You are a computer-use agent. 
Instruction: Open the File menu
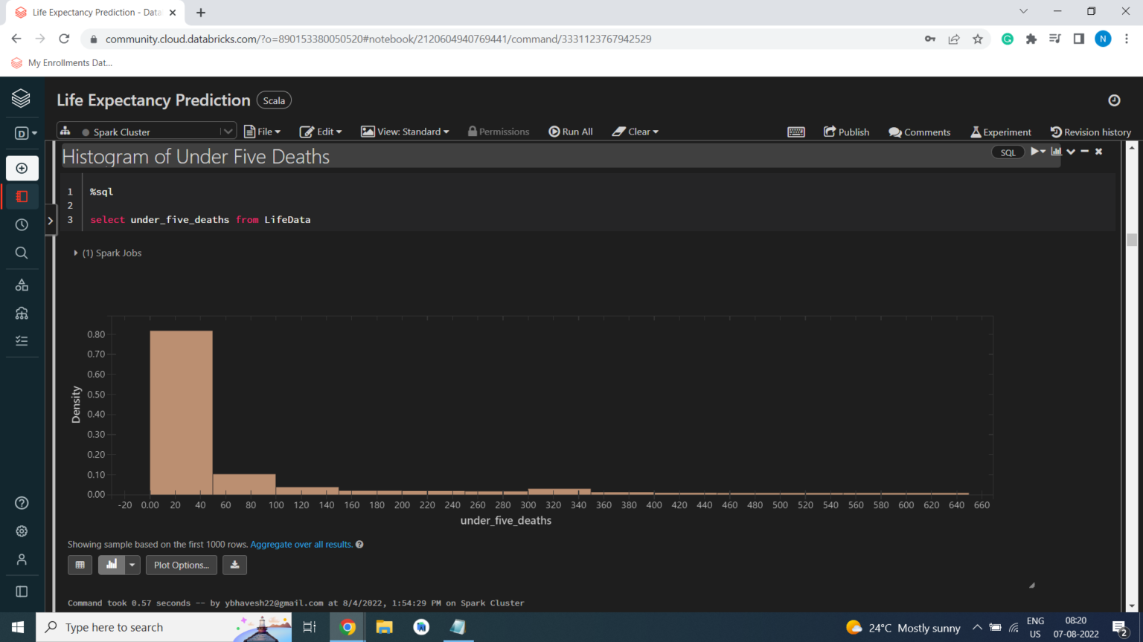pos(263,132)
